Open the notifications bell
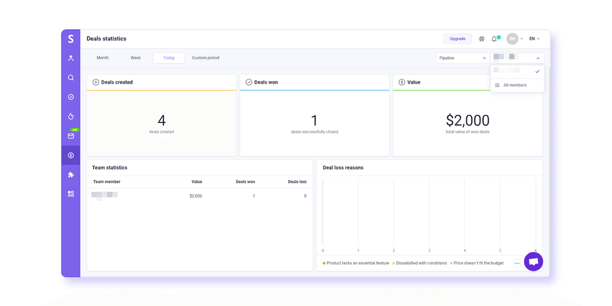Viewport: 612px width, 306px height. [x=494, y=39]
